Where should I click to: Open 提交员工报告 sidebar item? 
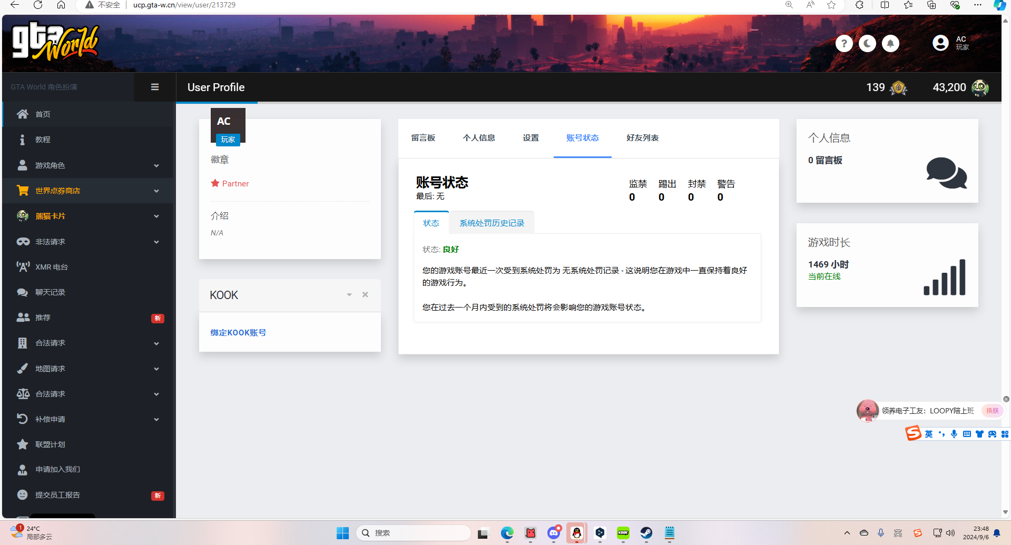(x=88, y=495)
